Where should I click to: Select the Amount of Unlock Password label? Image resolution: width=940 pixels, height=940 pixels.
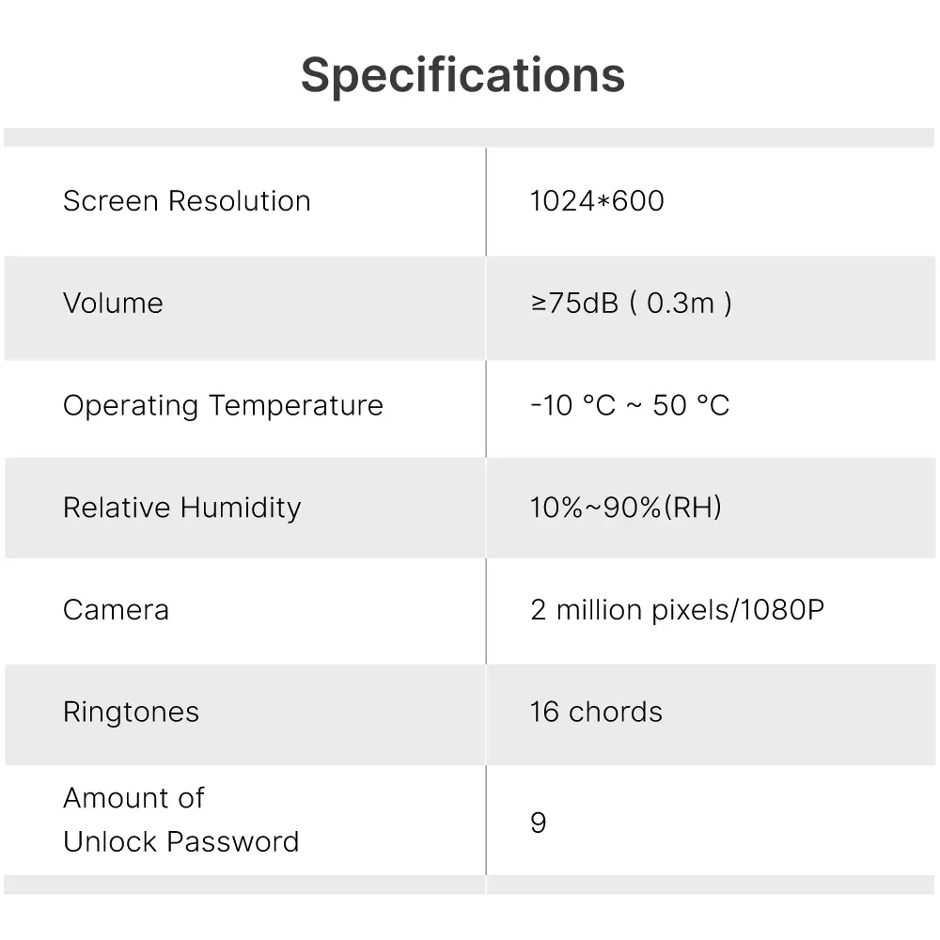click(x=180, y=820)
